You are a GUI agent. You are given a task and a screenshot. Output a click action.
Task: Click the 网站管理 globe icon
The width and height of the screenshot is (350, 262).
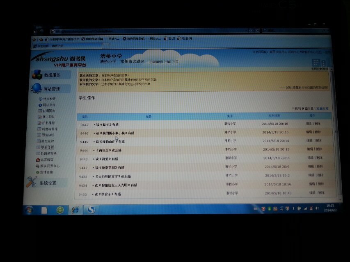tap(36, 88)
